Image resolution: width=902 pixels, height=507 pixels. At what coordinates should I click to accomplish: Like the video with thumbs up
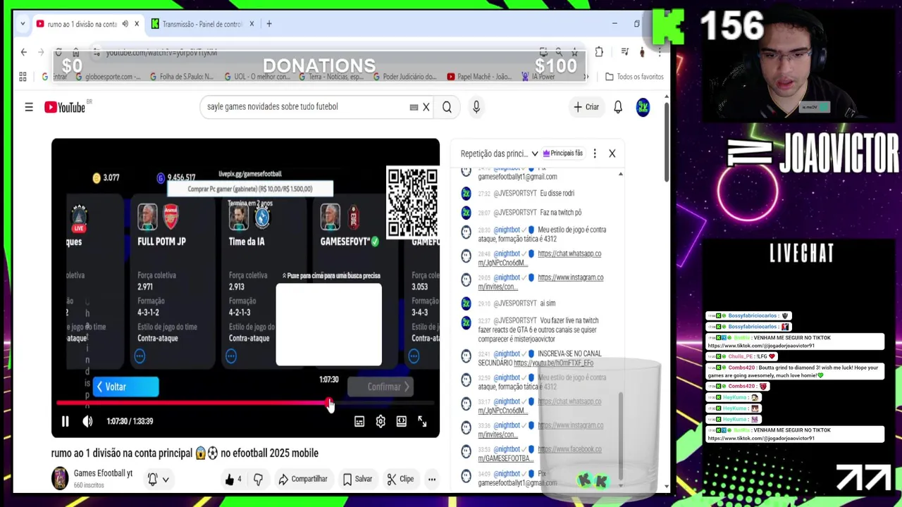pos(233,479)
